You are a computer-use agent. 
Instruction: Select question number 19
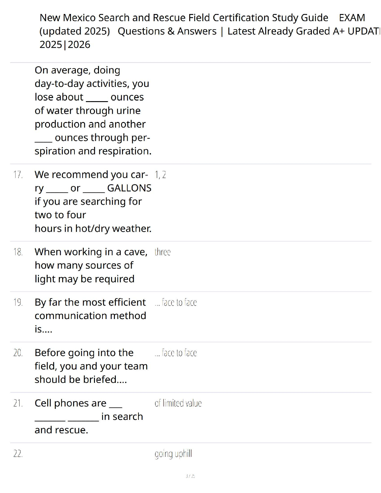coord(18,302)
